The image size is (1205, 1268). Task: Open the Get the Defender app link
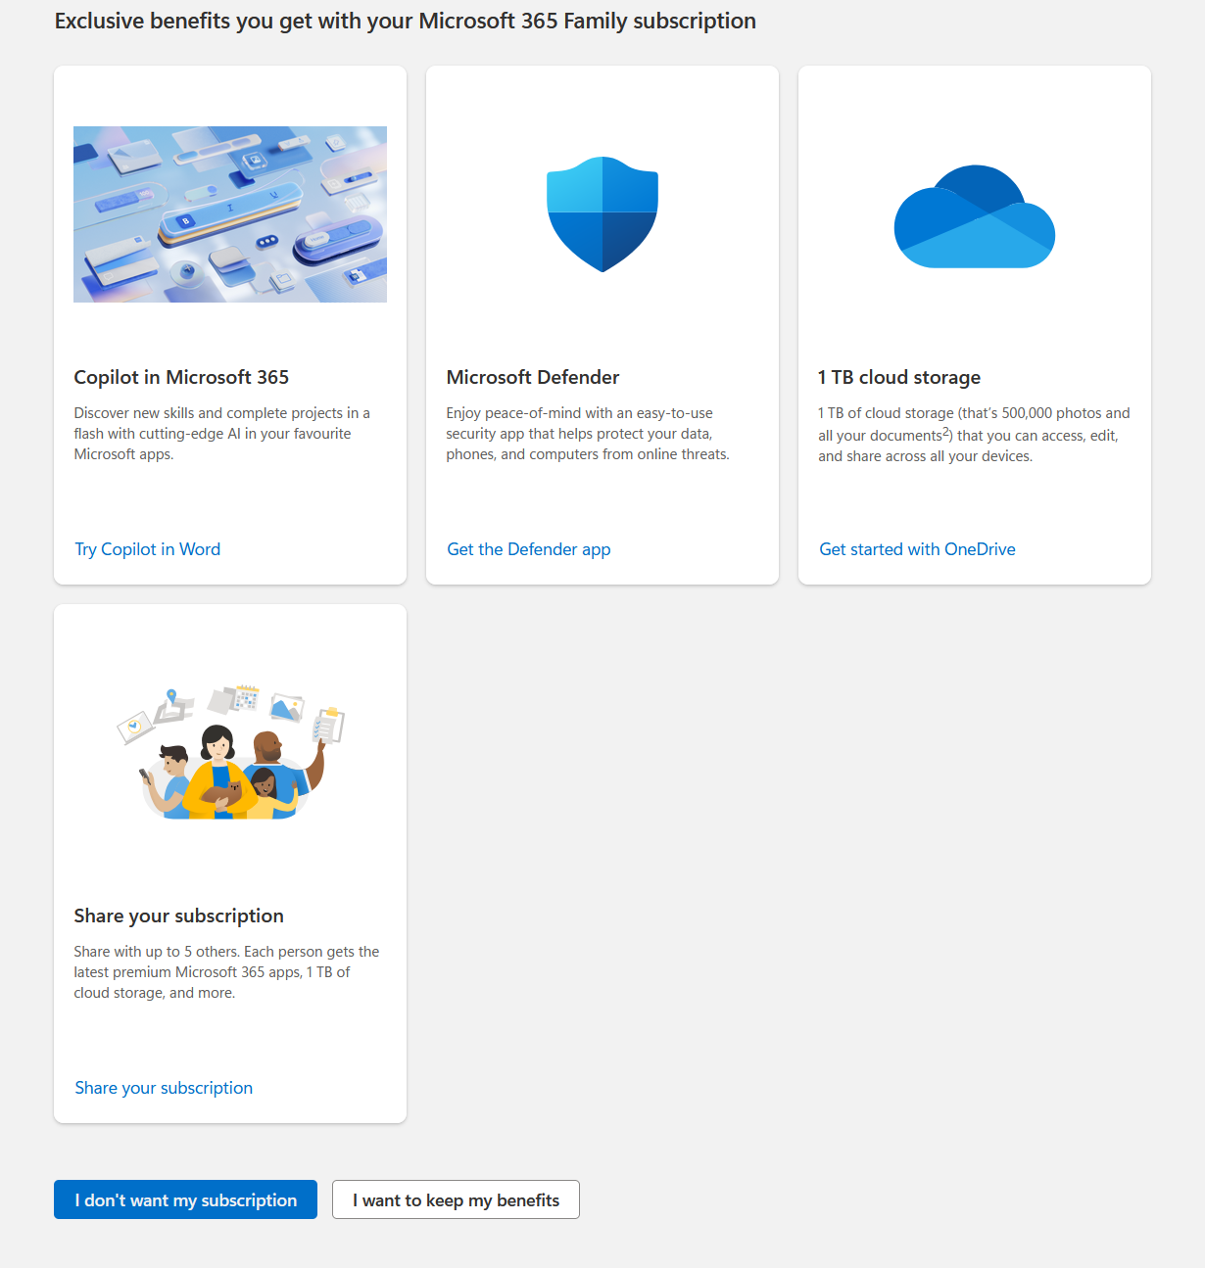coord(529,549)
